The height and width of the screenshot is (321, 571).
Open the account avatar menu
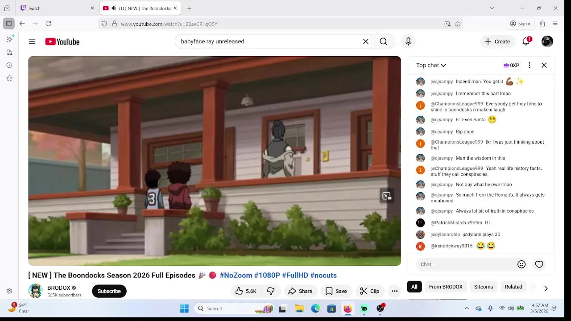(x=547, y=41)
